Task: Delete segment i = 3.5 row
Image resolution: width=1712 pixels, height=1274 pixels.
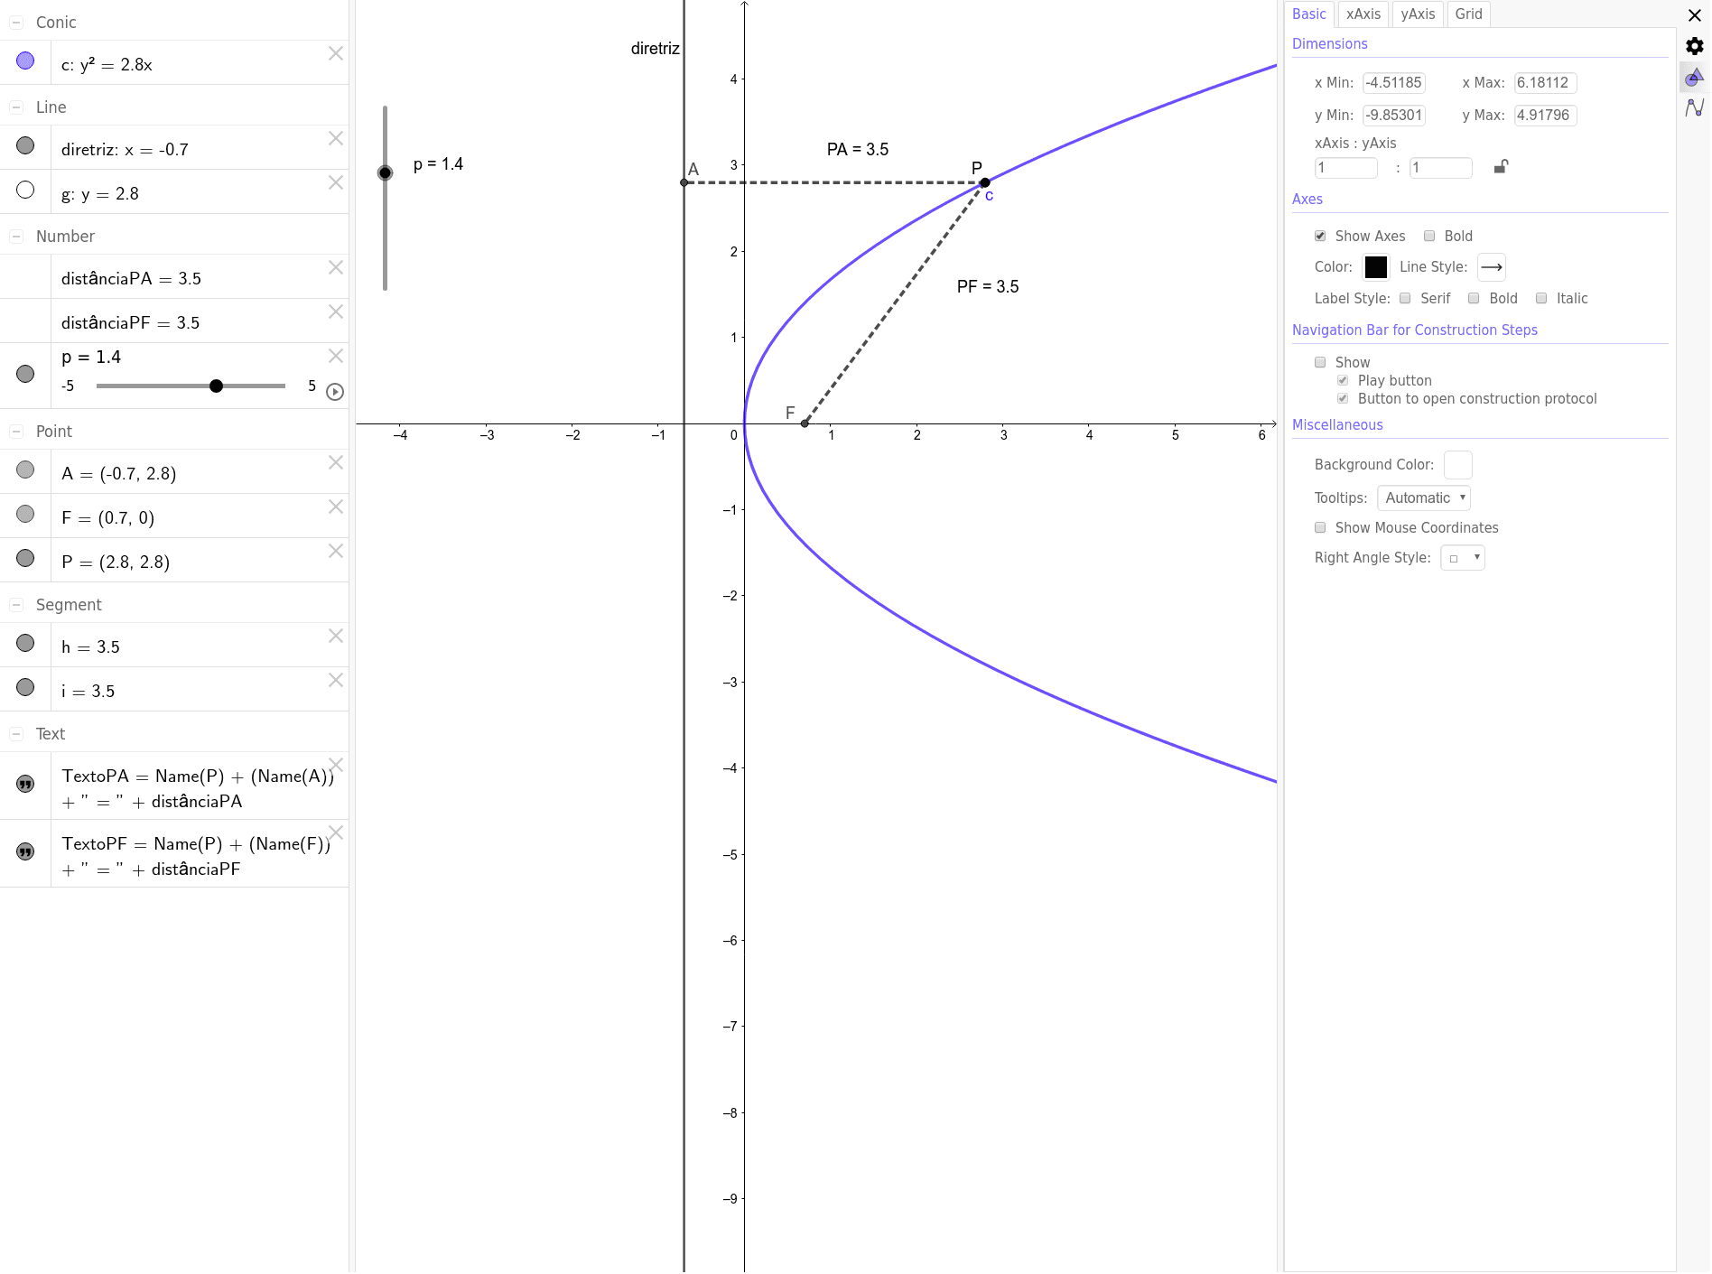Action: [x=336, y=680]
